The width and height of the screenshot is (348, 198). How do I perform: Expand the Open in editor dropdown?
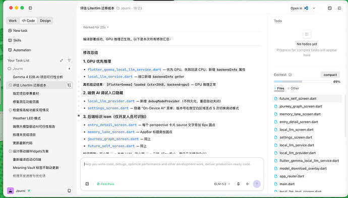click(314, 8)
